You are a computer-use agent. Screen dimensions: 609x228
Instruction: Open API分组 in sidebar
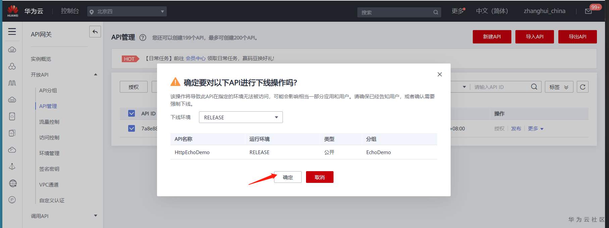pyautogui.click(x=48, y=90)
